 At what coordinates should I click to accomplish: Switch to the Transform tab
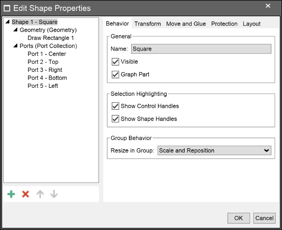point(147,24)
